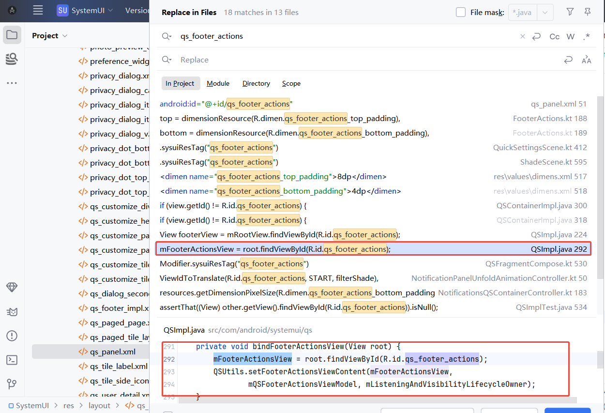The width and height of the screenshot is (605, 413).
Task: Open the Resource Manager tool icon
Action: [12, 59]
